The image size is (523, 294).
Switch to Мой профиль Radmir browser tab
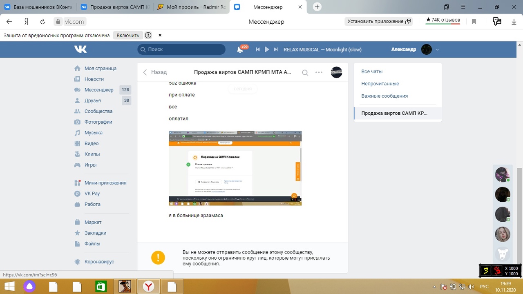coord(191,7)
